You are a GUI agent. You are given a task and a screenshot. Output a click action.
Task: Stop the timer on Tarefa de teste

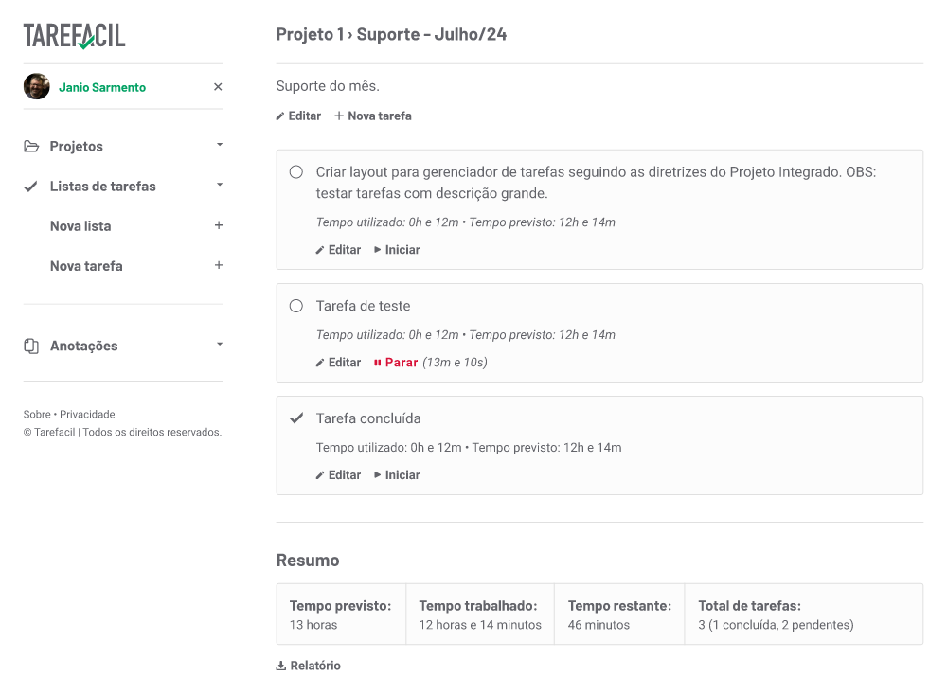[396, 363]
